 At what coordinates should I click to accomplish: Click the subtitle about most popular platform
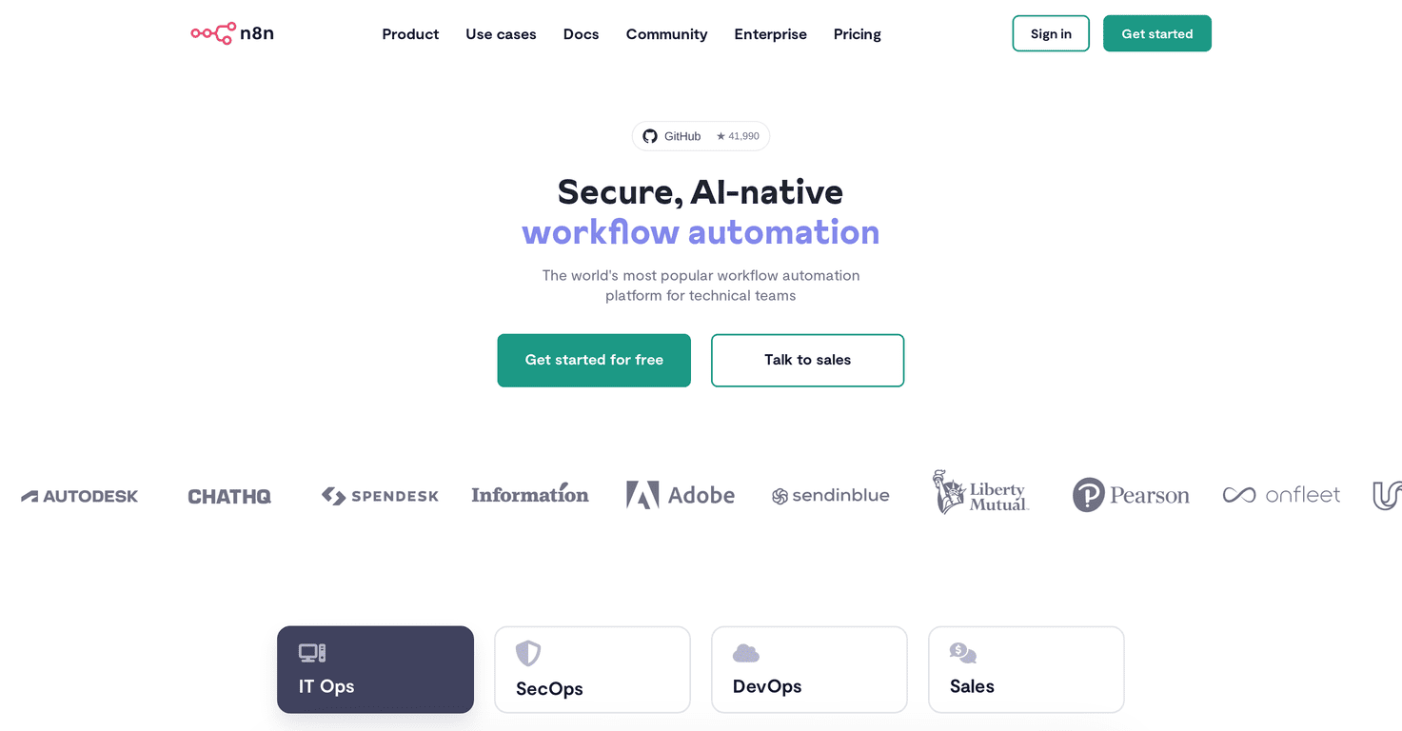701,286
